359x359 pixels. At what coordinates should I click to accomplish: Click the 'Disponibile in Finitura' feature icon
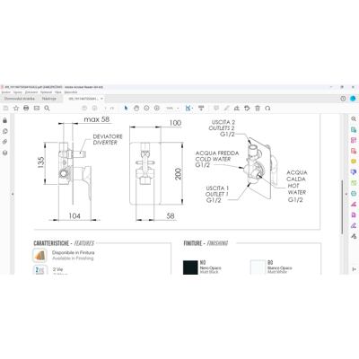pyautogui.click(x=39, y=255)
